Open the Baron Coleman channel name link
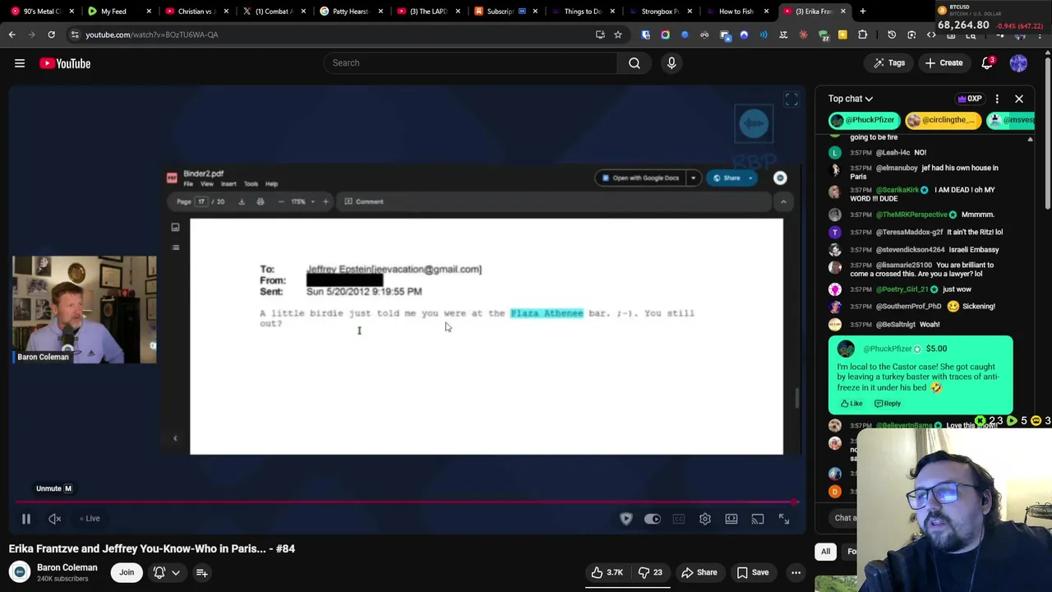The image size is (1052, 592). (67, 567)
